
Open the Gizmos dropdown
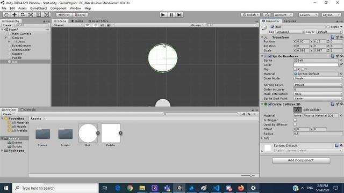pyautogui.click(x=197, y=25)
